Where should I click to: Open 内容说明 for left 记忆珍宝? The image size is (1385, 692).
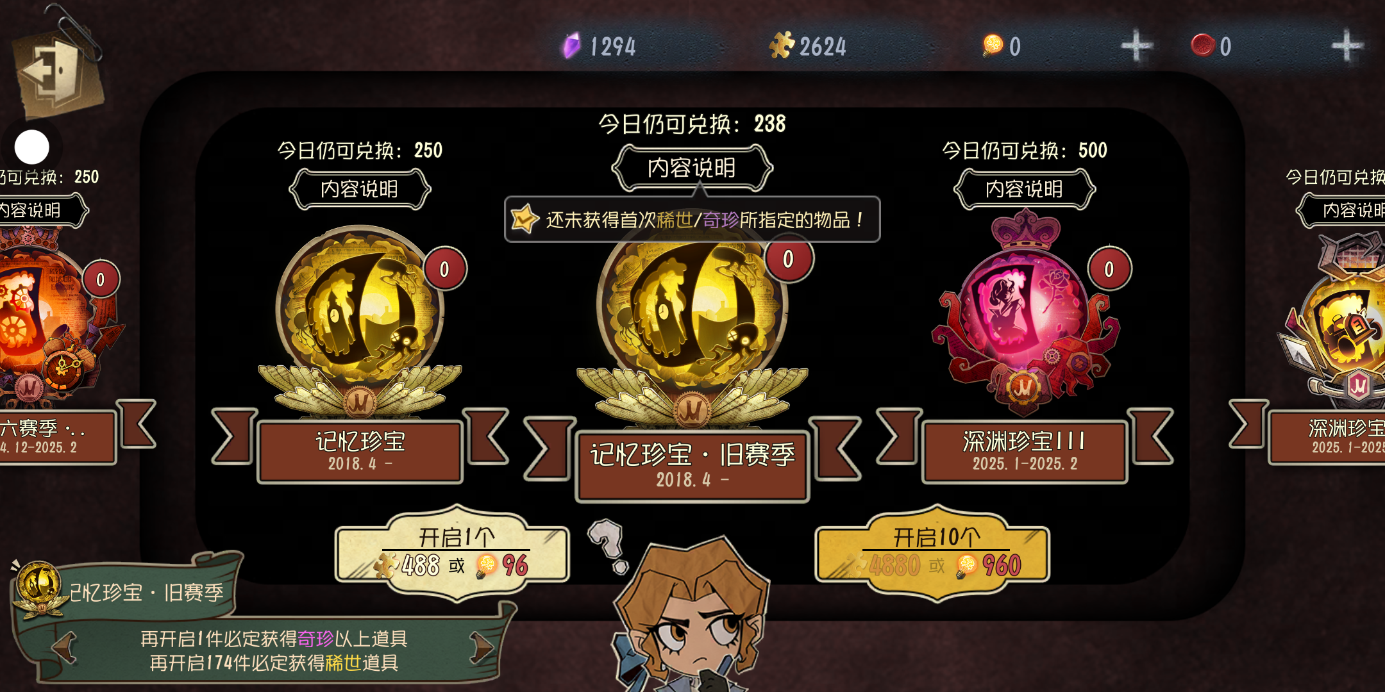click(x=360, y=189)
